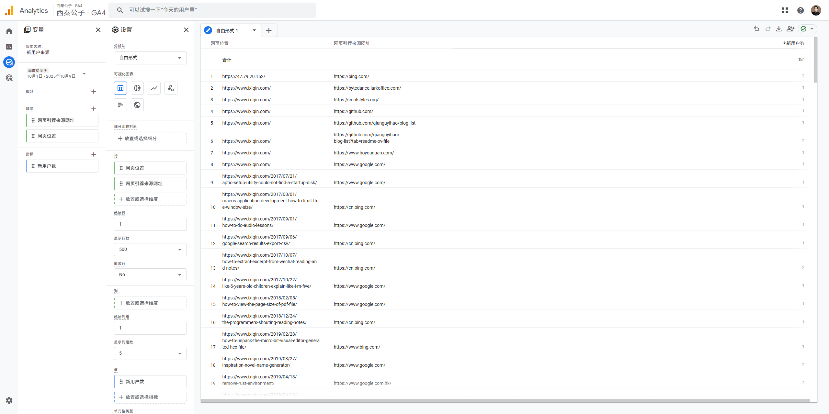Click the undo arrow icon
The image size is (829, 414).
756,29
